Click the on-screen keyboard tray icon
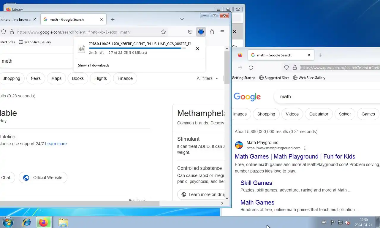The image size is (380, 228). coord(324,222)
